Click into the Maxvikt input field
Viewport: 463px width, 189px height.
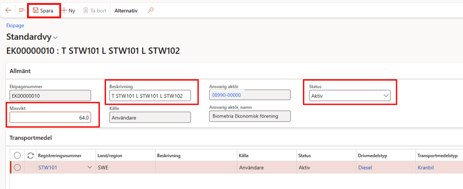50,118
